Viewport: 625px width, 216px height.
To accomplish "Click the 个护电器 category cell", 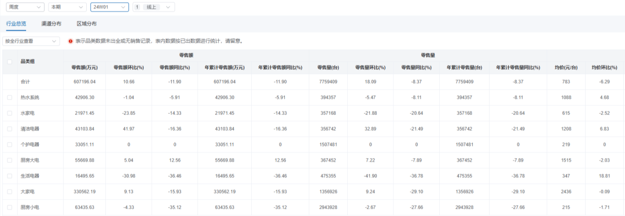I will click(x=30, y=144).
